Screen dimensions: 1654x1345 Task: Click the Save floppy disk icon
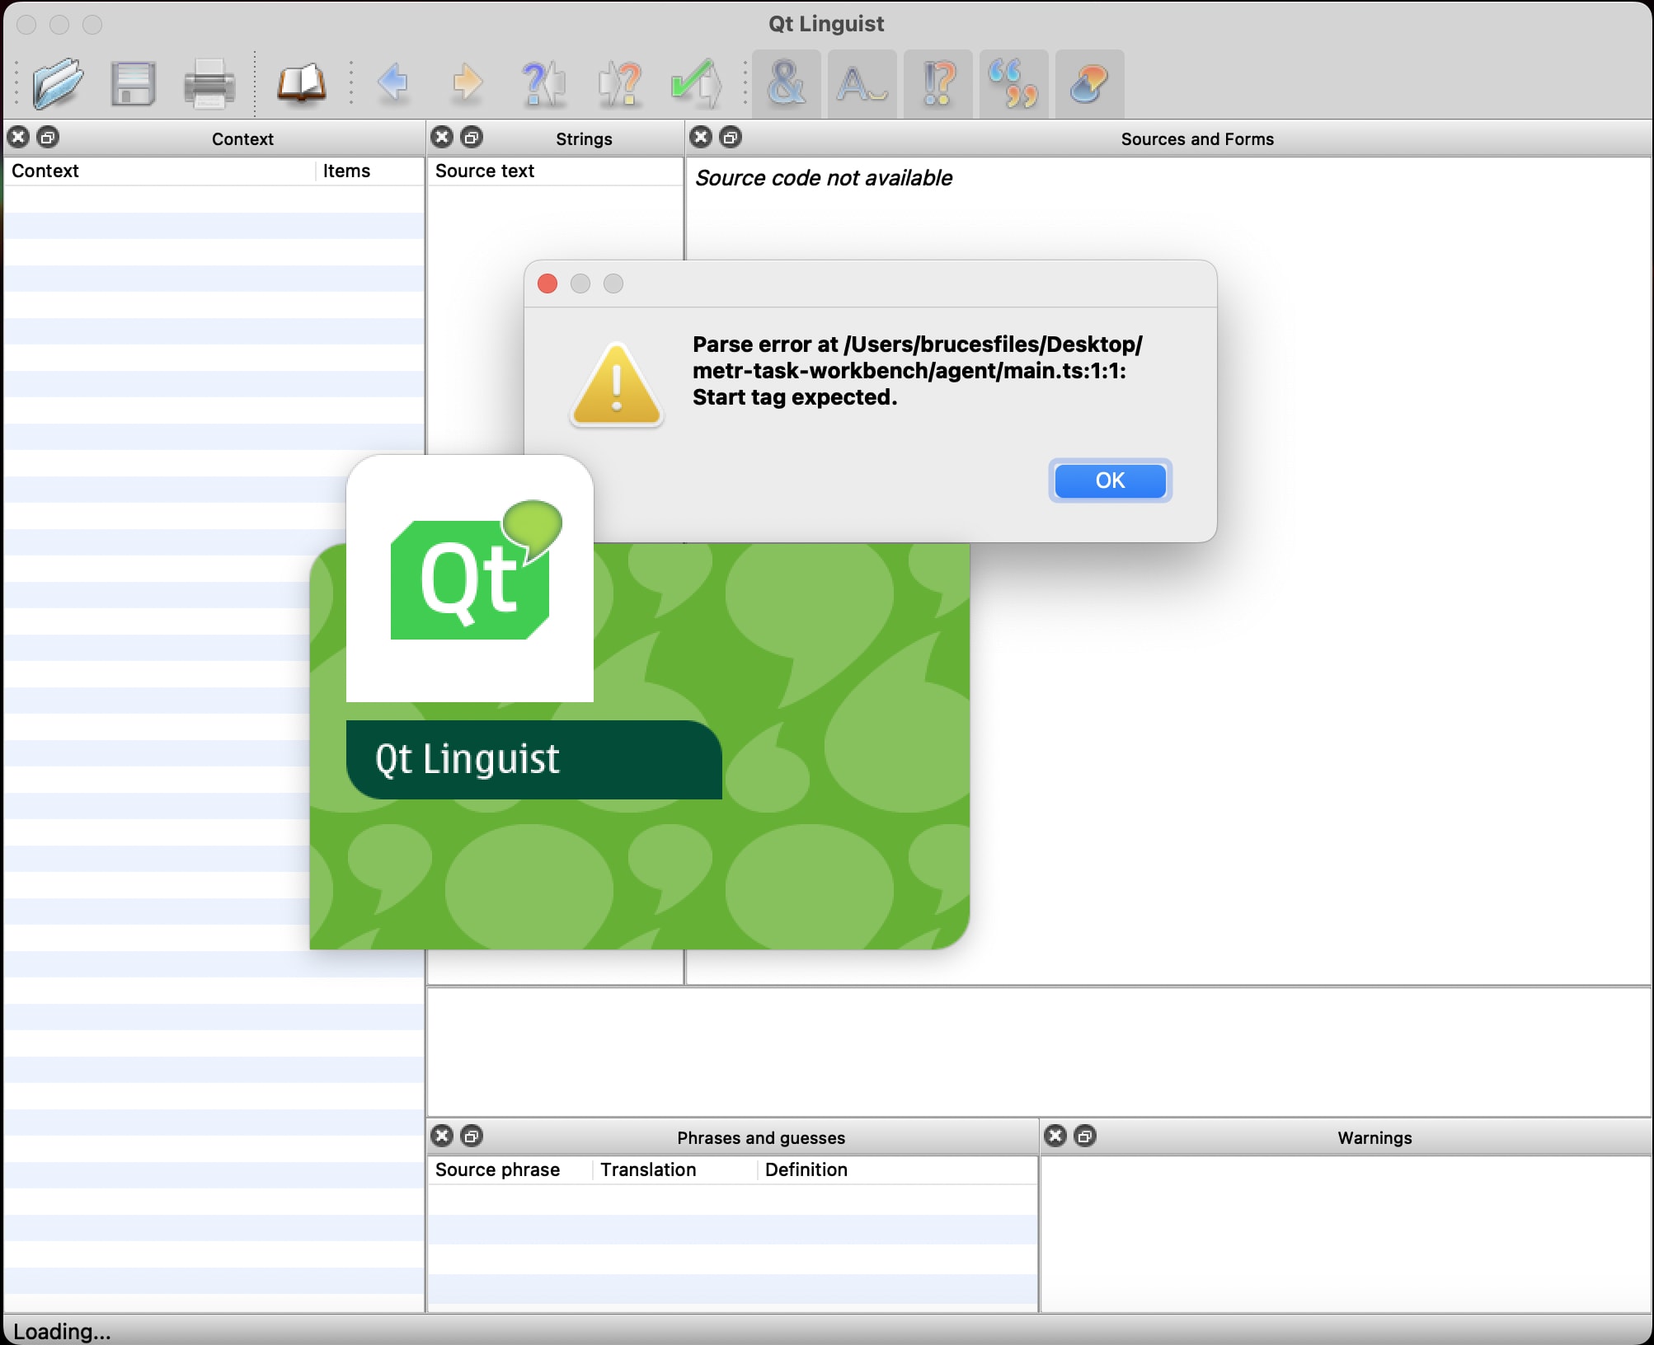coord(133,83)
